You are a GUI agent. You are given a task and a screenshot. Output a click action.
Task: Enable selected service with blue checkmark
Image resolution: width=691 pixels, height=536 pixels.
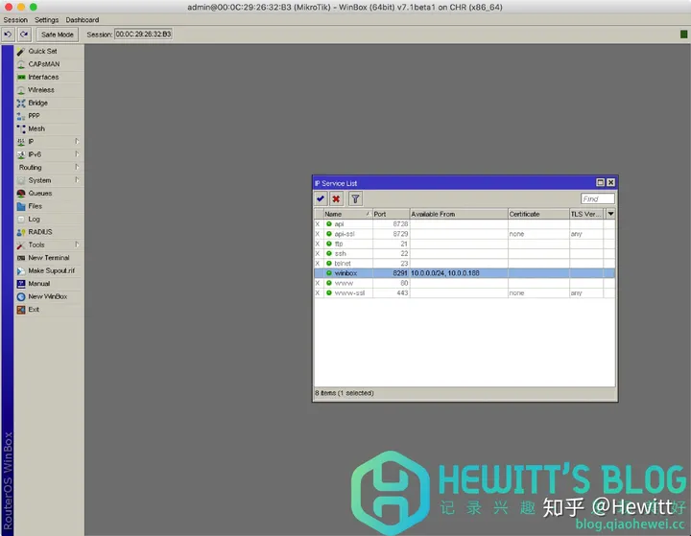point(321,199)
